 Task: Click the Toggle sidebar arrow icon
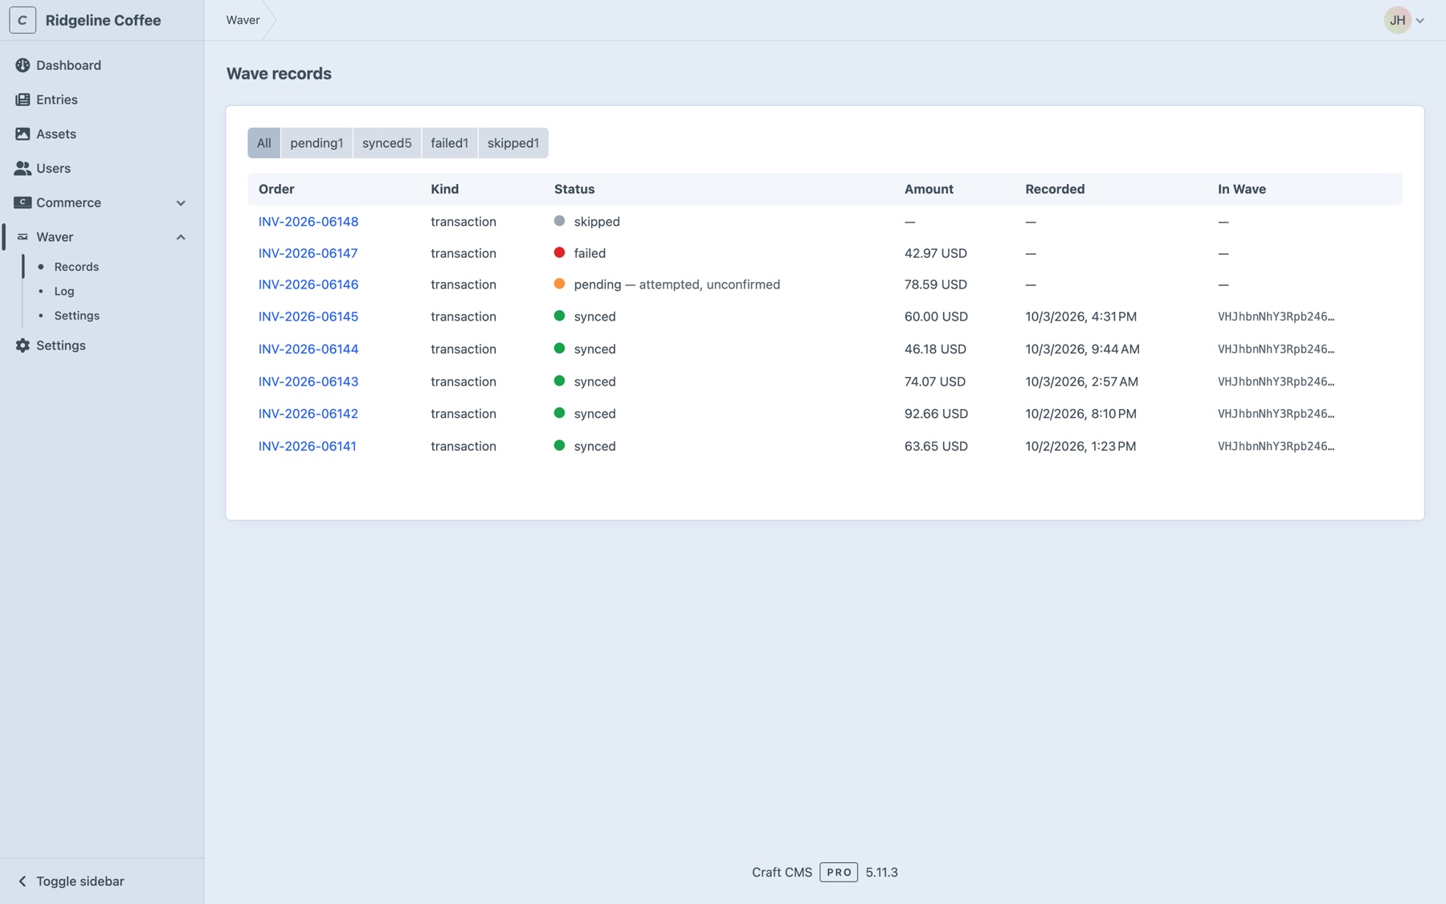pos(22,882)
